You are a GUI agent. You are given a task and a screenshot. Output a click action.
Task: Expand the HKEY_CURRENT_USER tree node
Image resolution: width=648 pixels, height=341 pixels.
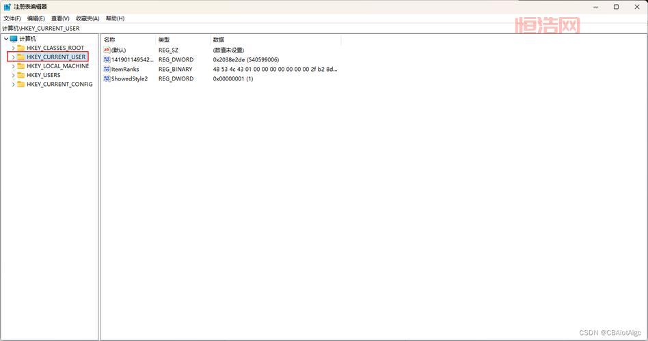pyautogui.click(x=13, y=57)
